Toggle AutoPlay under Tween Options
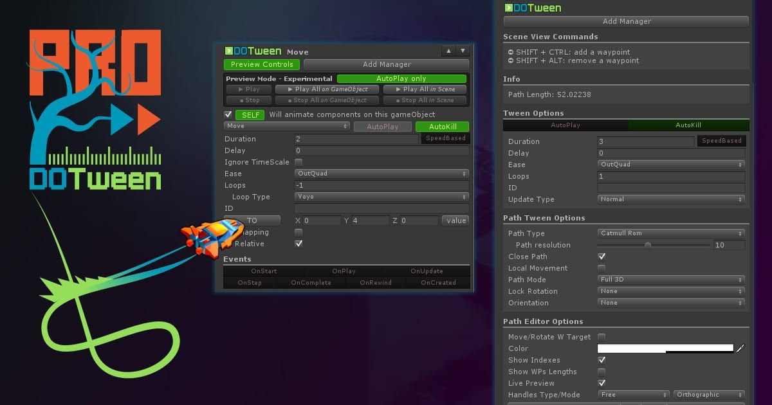 (x=565, y=125)
